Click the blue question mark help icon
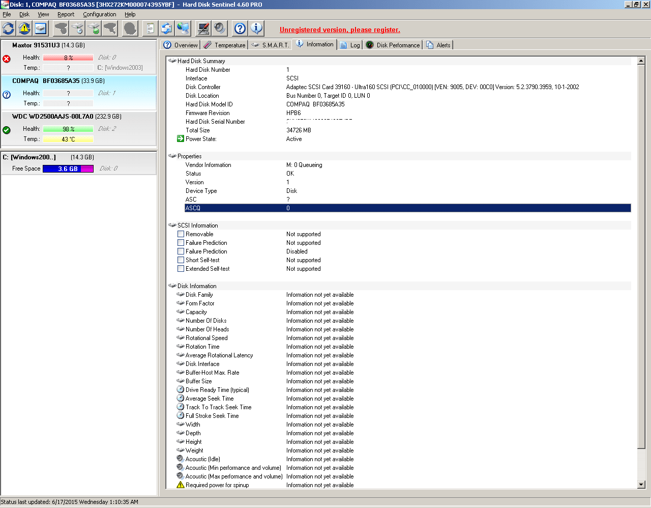This screenshot has height=508, width=651. click(x=240, y=29)
